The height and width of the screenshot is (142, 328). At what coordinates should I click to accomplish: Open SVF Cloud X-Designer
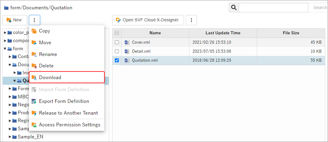coord(147,20)
